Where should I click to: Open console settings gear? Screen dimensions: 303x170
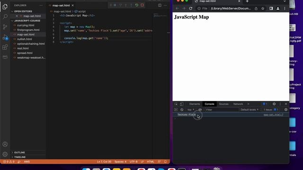286,110
